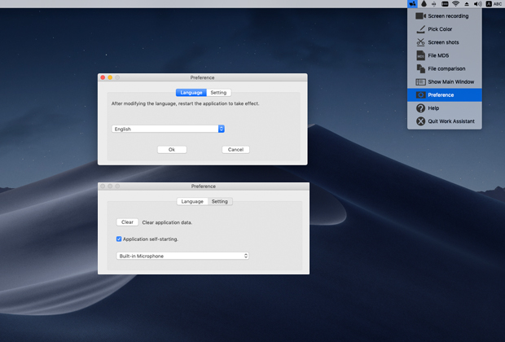
Task: Click the Help question mark icon
Action: pos(420,108)
